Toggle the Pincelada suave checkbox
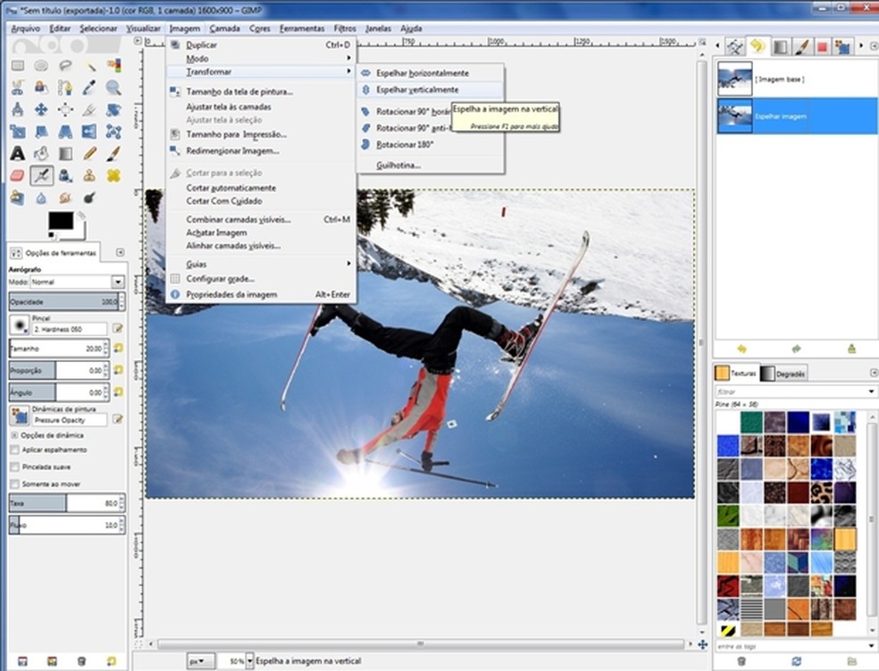This screenshot has width=879, height=671. (x=14, y=466)
